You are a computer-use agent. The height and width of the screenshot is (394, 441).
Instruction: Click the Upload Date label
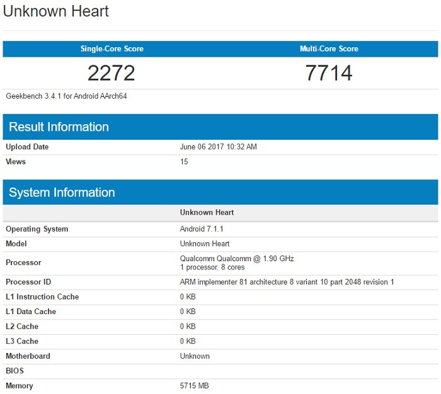pyautogui.click(x=27, y=147)
